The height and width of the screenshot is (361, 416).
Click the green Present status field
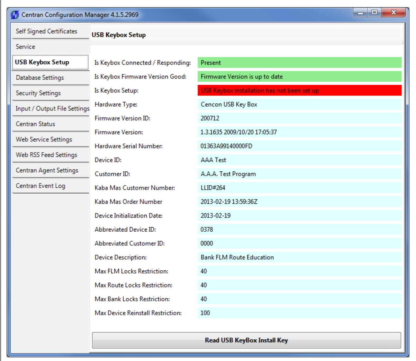coord(299,63)
